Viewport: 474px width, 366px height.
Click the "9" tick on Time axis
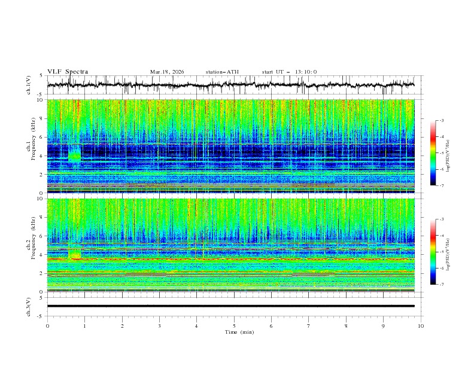(383, 326)
